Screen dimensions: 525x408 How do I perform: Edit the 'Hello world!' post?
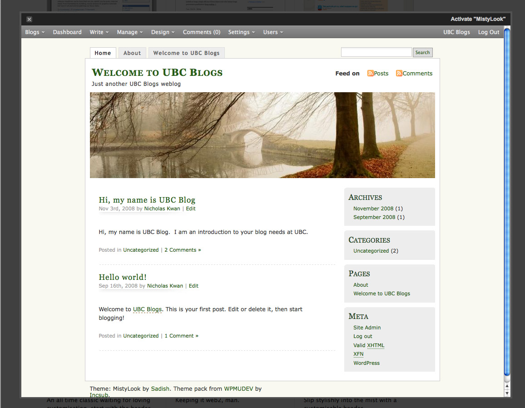pos(193,286)
